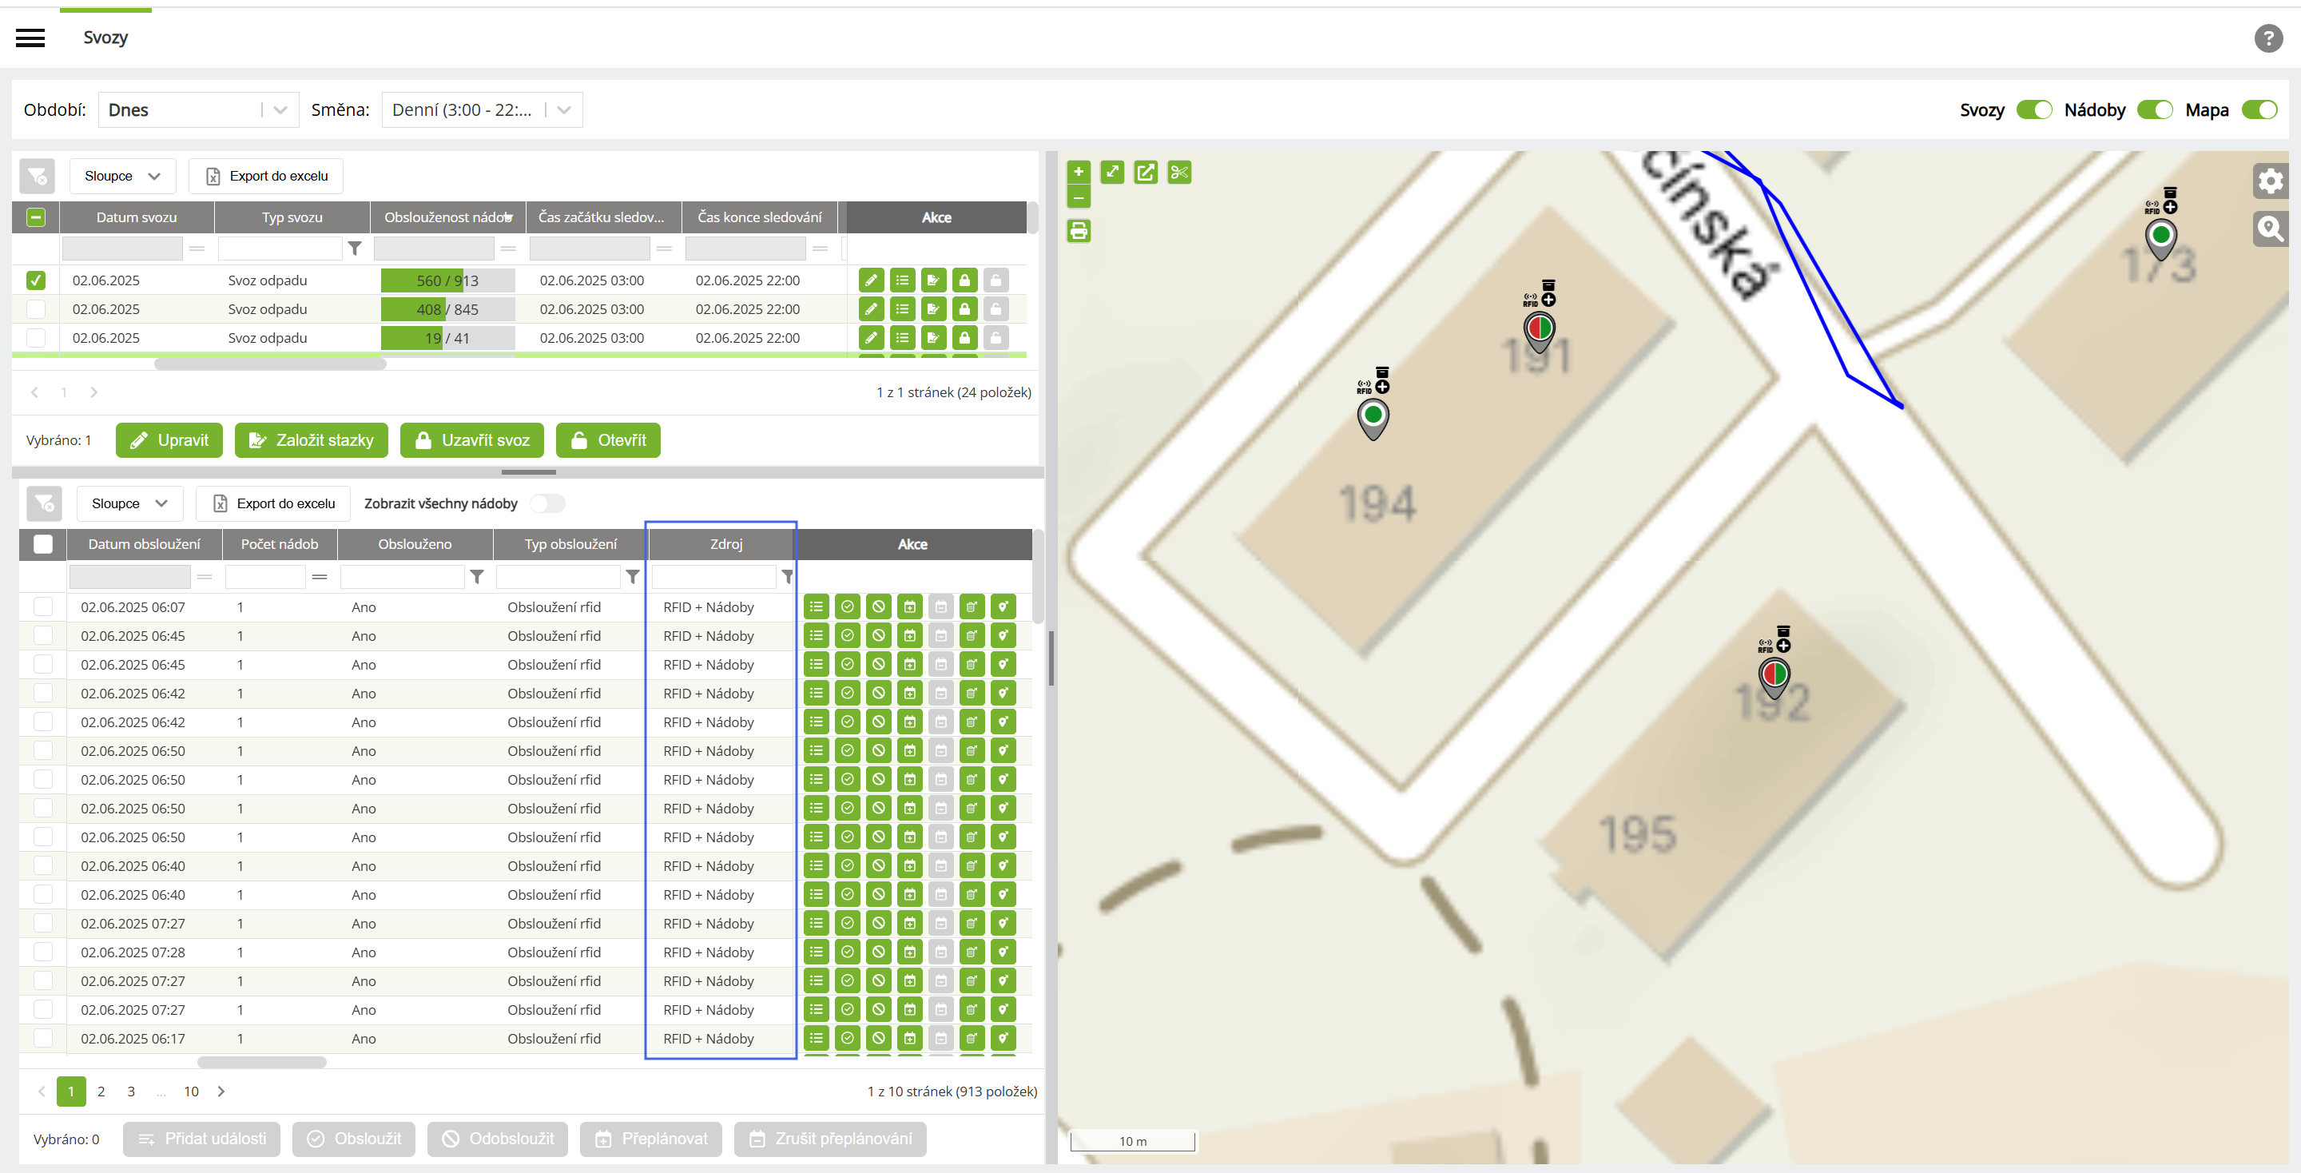Zoom in the map with plus icon

pyautogui.click(x=1078, y=172)
